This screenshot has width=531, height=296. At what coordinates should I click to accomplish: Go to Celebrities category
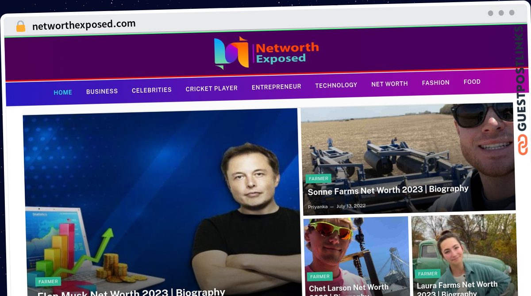pos(152,90)
